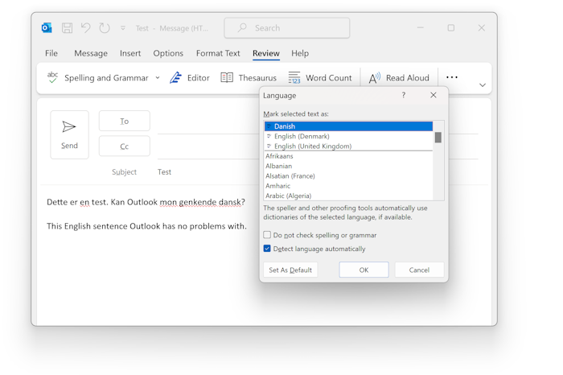Screen dimensions: 563x375
Task: Switch to the Format Text tab
Action: 218,53
